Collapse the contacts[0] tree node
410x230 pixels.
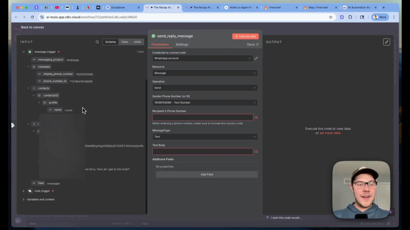(34, 96)
